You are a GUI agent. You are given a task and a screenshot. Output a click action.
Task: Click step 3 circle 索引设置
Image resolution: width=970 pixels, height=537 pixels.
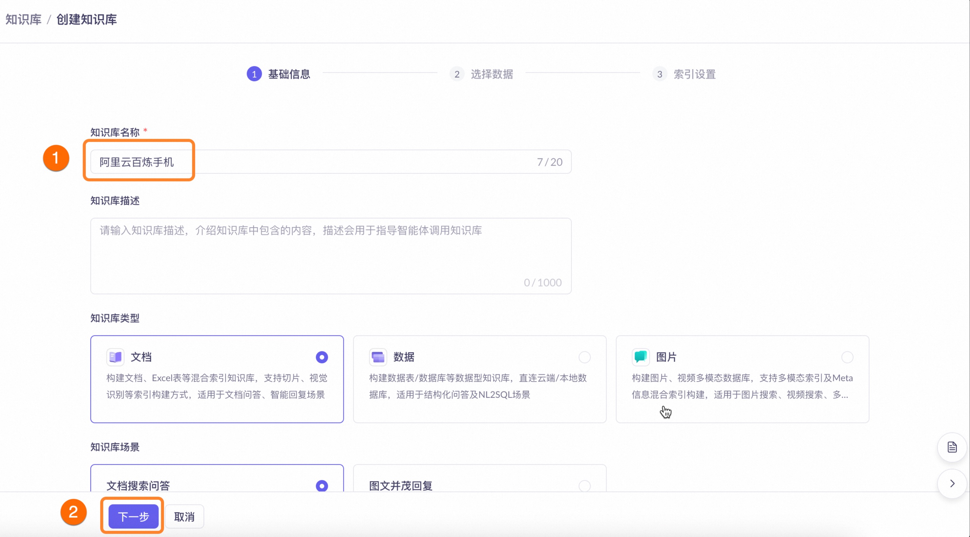coord(659,74)
